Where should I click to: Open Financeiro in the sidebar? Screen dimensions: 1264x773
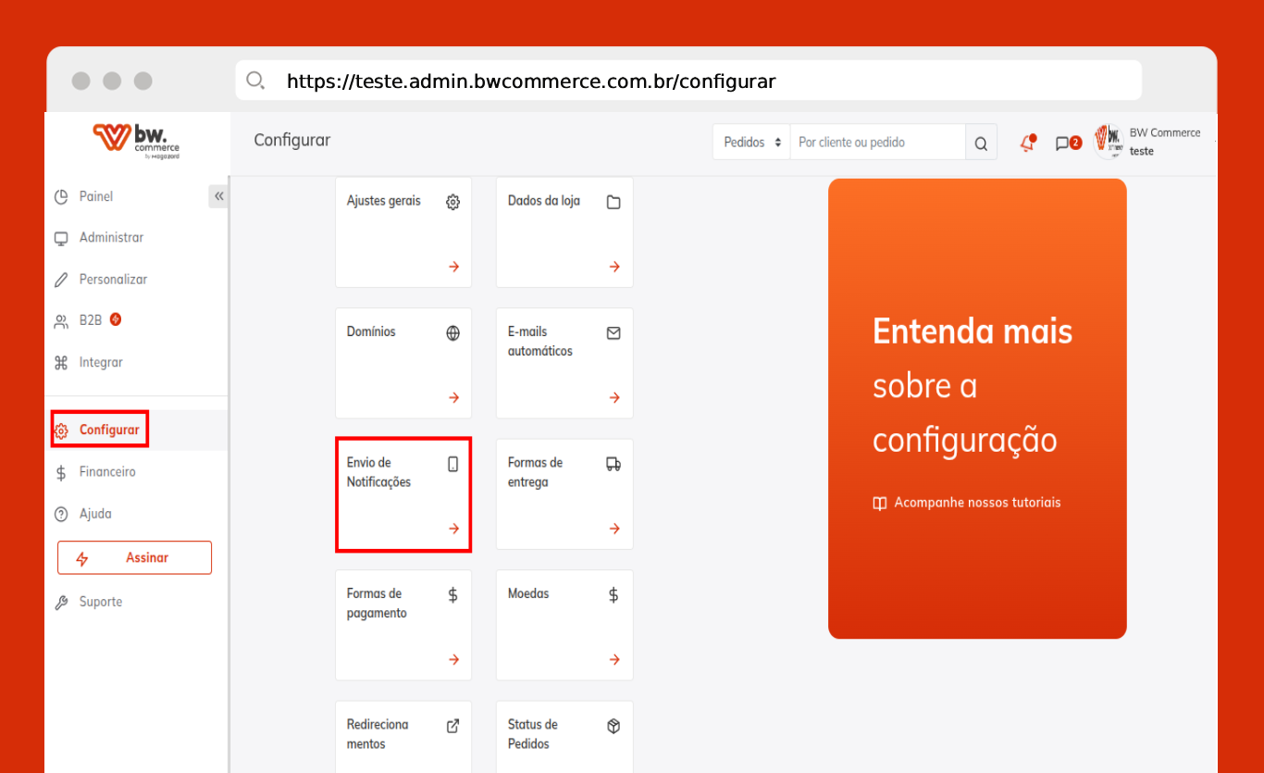[106, 472]
